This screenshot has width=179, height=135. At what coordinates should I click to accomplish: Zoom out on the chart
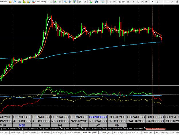coord(70,2)
